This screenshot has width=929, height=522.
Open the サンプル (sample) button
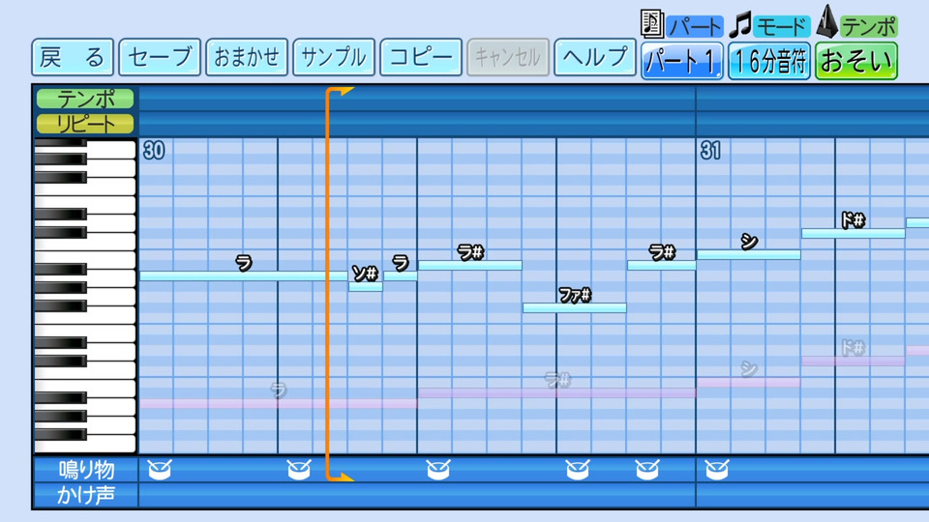click(334, 57)
